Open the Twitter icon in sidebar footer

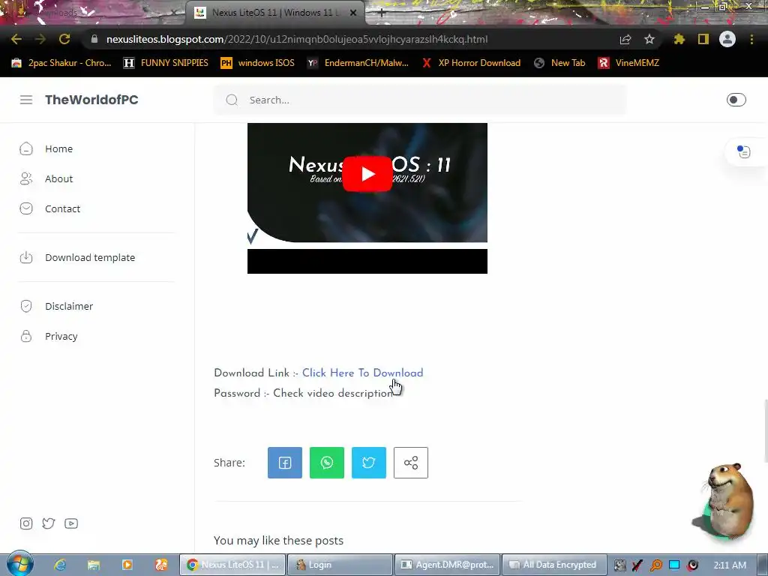coord(49,523)
